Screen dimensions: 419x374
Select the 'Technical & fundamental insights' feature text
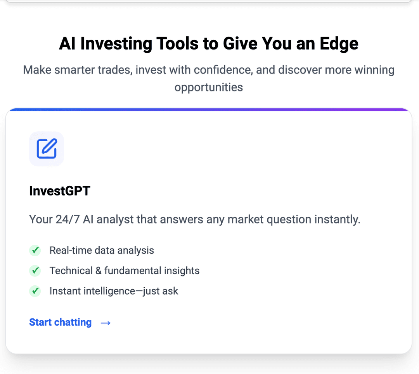click(x=125, y=271)
